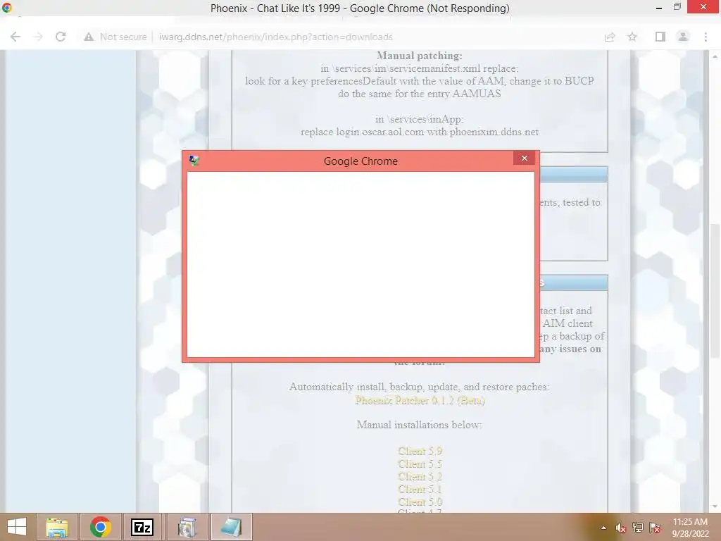Bookmark page with star icon

click(x=632, y=37)
